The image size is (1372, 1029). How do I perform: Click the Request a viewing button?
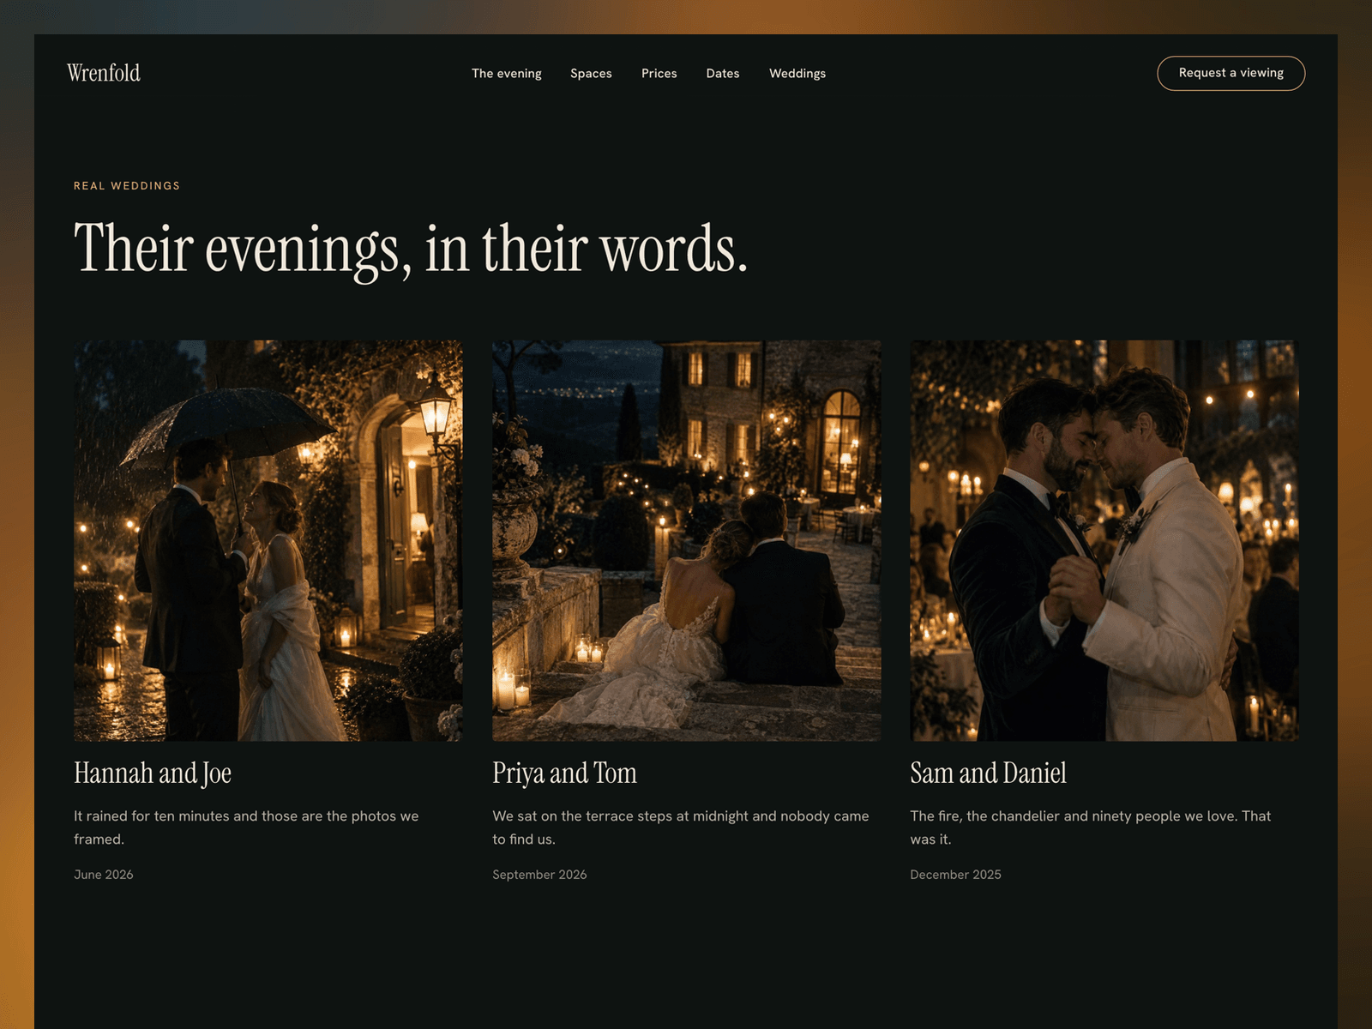pyautogui.click(x=1231, y=73)
